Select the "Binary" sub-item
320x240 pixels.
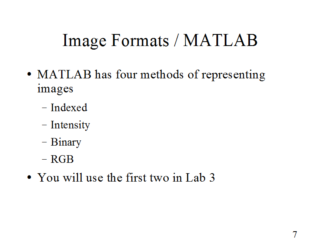(66, 142)
